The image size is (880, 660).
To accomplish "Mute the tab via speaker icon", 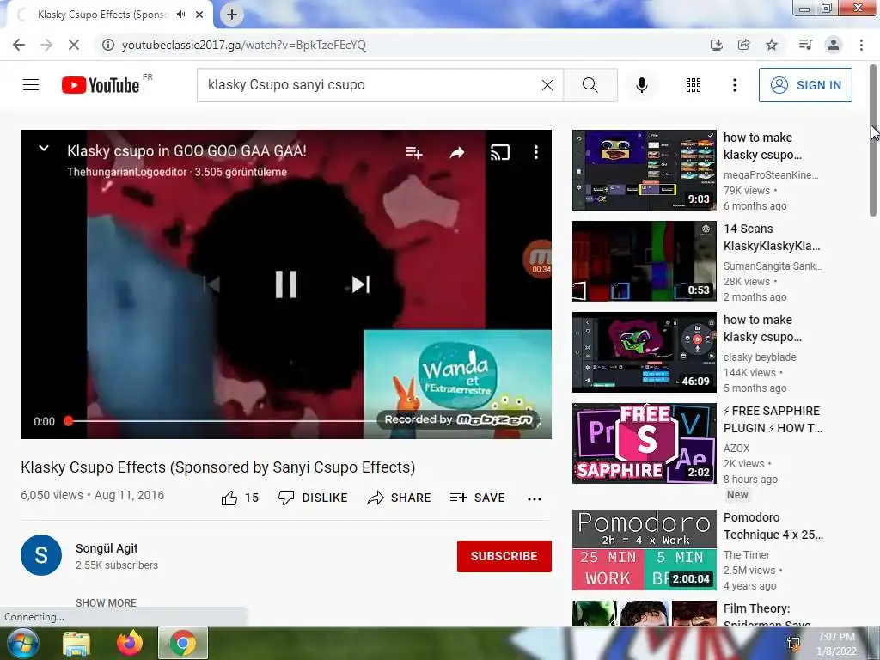I will click(180, 15).
